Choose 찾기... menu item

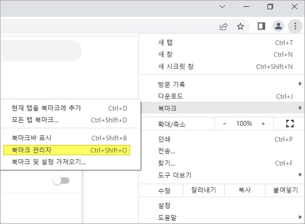(222, 163)
